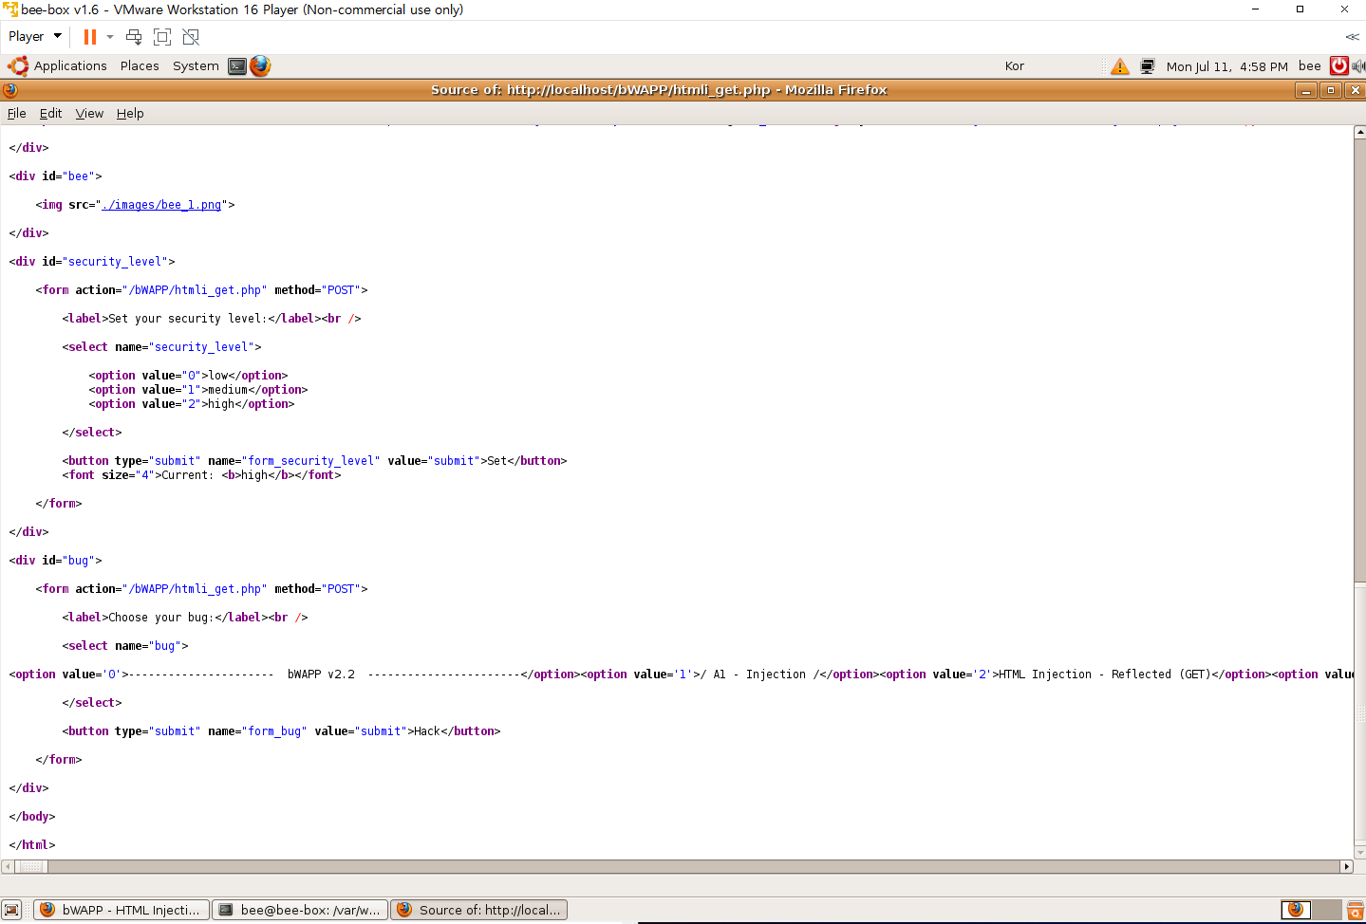Open the volume speaker icon
The height and width of the screenshot is (924, 1366).
pyautogui.click(x=1358, y=65)
